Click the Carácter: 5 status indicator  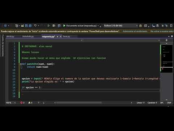[152, 103]
